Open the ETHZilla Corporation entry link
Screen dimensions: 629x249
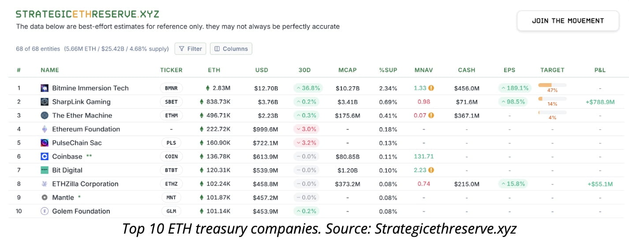pyautogui.click(x=85, y=184)
